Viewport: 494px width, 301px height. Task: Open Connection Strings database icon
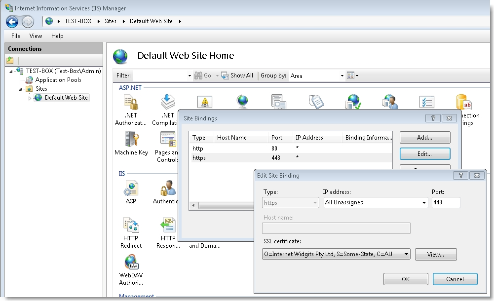point(464,102)
